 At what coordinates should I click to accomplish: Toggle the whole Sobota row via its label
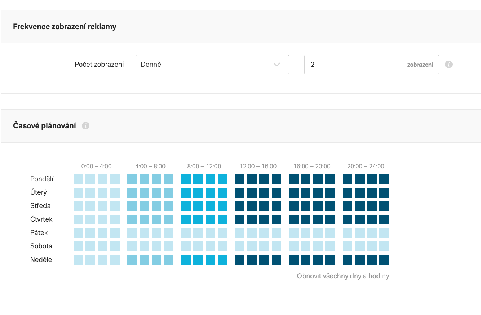41,246
